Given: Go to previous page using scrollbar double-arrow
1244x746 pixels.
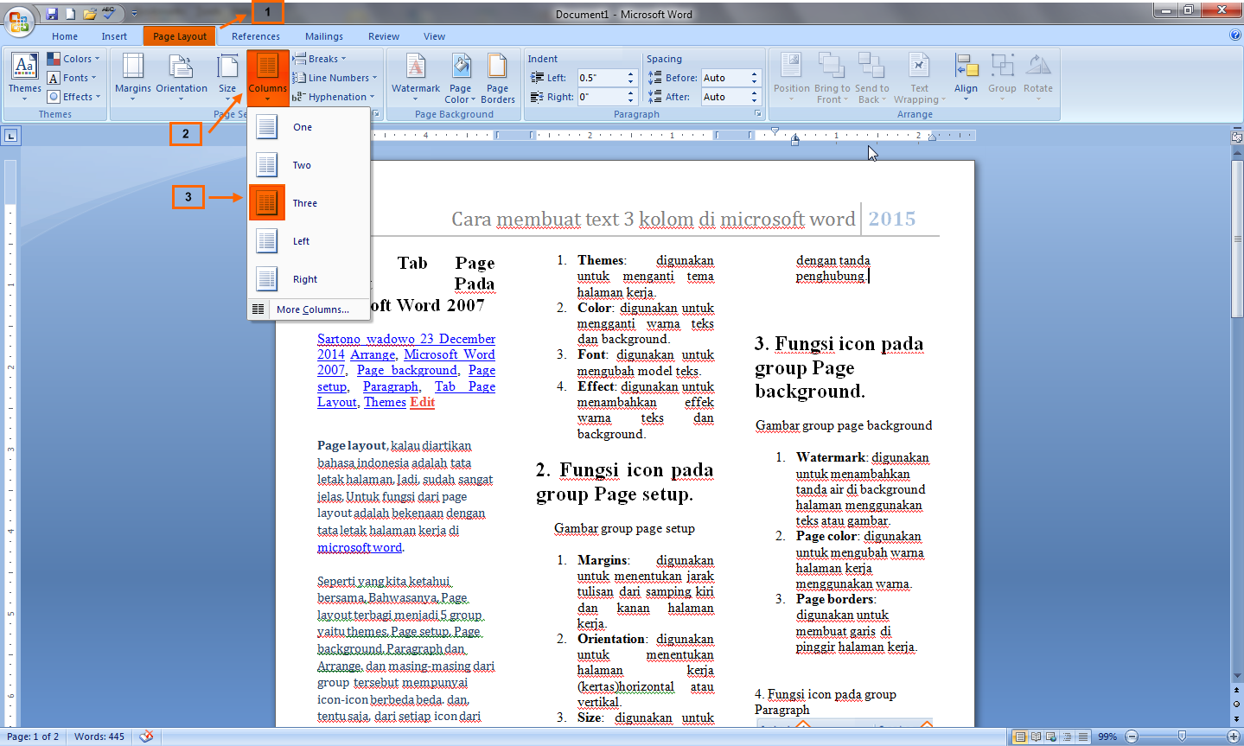Looking at the screenshot, I should [1236, 692].
